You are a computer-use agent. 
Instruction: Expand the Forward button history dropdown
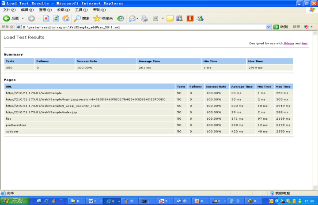(38, 19)
